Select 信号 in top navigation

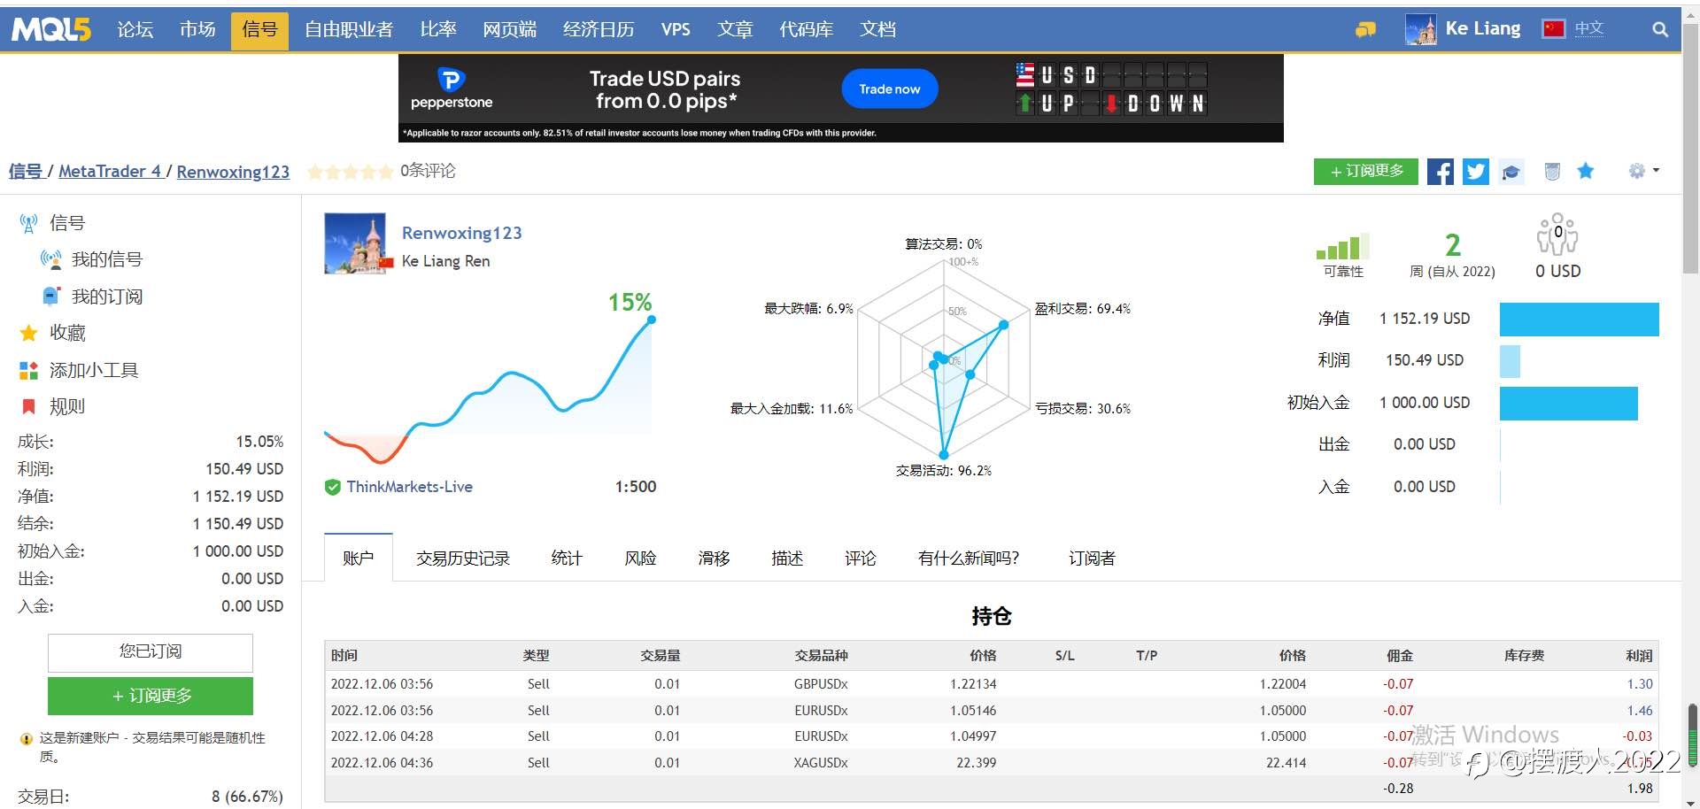[259, 30]
